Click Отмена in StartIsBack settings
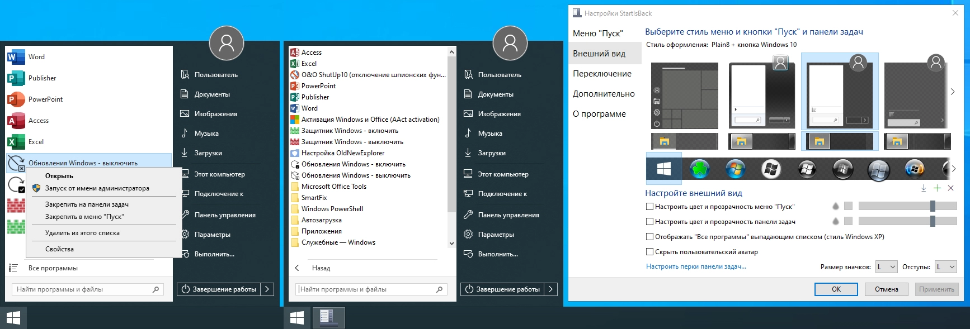This screenshot has height=329, width=970. click(887, 289)
